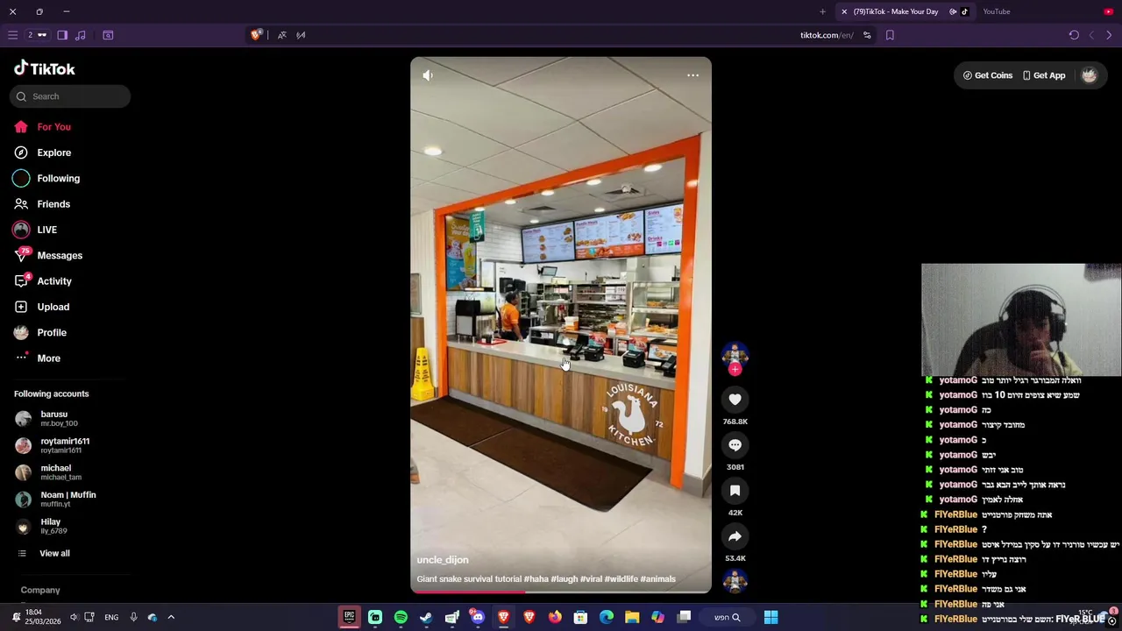Launch Epic Games from the taskbar
The width and height of the screenshot is (1122, 631).
(x=349, y=617)
